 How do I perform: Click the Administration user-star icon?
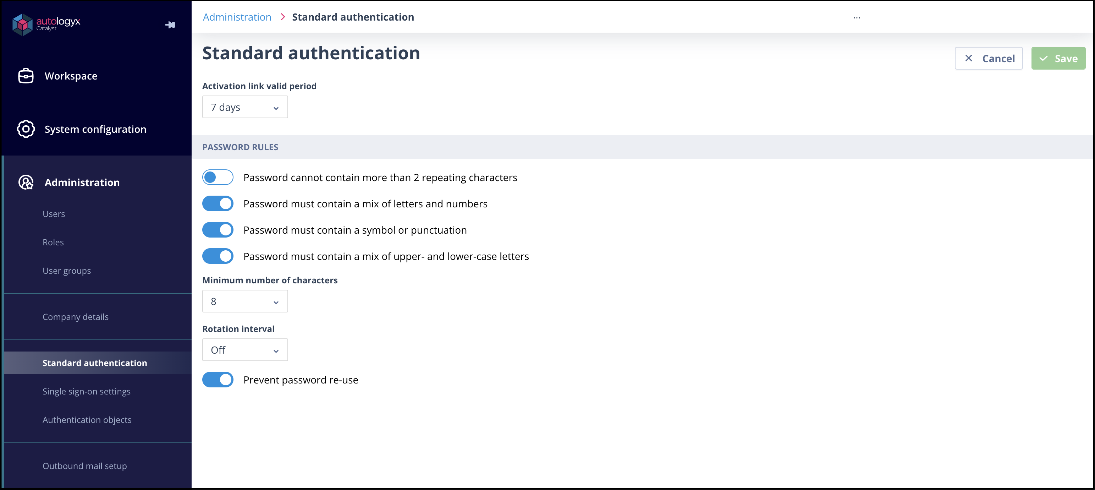click(26, 182)
